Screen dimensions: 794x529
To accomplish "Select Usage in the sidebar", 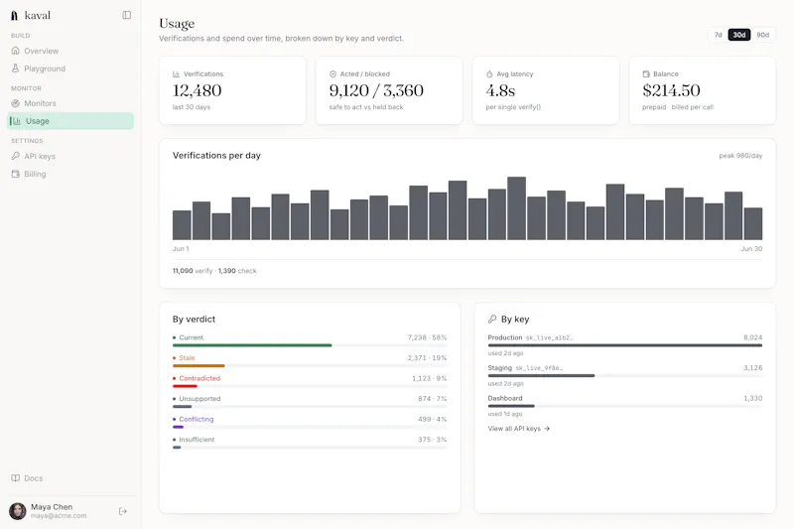I will (70, 121).
